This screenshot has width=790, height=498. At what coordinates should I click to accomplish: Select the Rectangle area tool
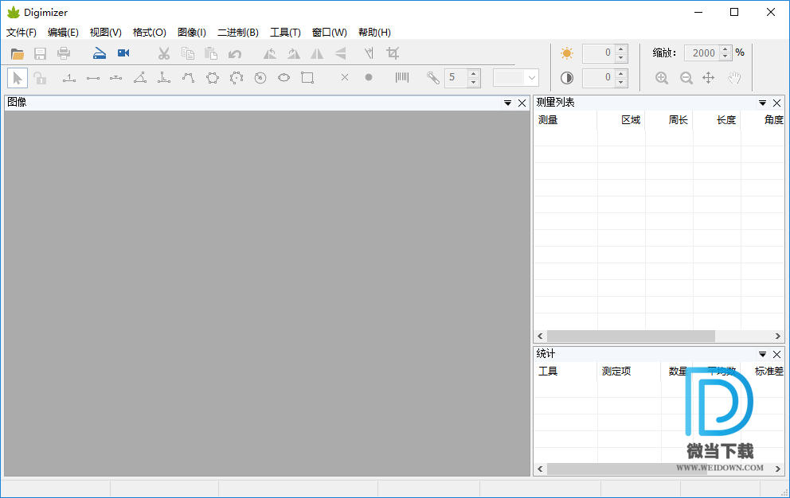[x=307, y=77]
